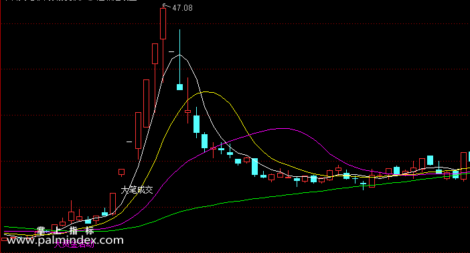Click the second tallest red candle below the peak
Image resolution: width=470 pixels, height=253 pixels.
tap(155, 54)
